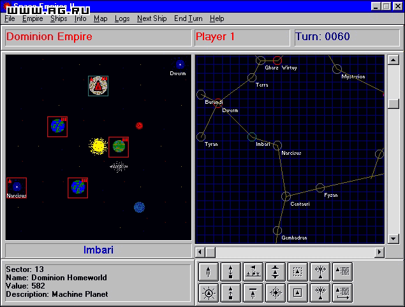Screen dimensions: 405x307
Task: Select the small red planet
Action: pyautogui.click(x=140, y=125)
